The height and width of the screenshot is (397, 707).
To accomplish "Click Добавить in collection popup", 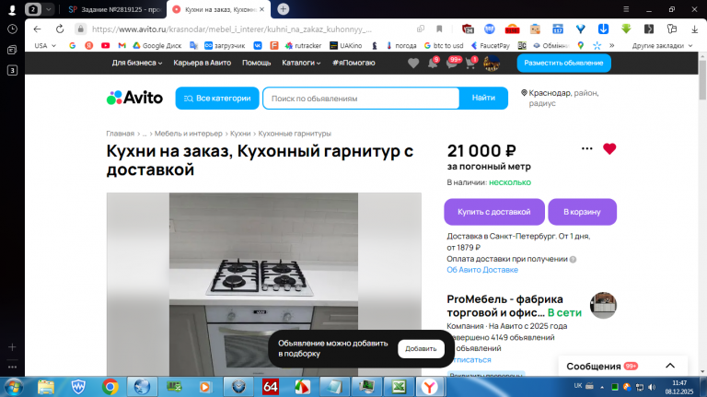I will point(421,349).
